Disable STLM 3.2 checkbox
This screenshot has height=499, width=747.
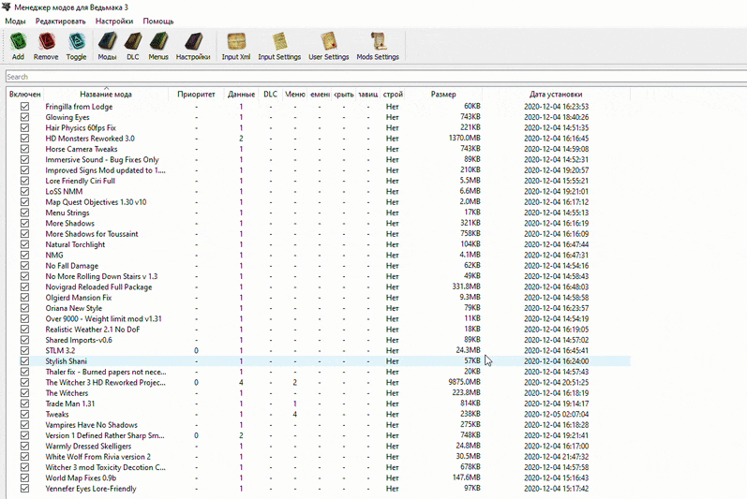pyautogui.click(x=24, y=350)
